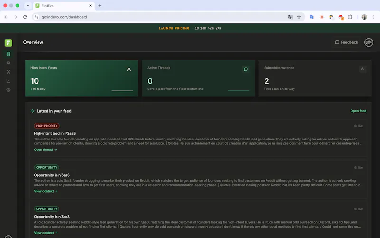This screenshot has width=380, height=238.
Task: Open the settings gear icon in sidebar
Action: 9,90
